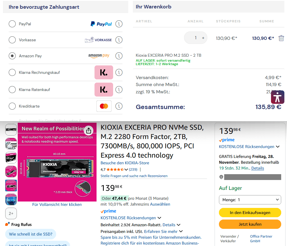Select the sixth product thumbnail
The width and height of the screenshot is (287, 246).
11,199
